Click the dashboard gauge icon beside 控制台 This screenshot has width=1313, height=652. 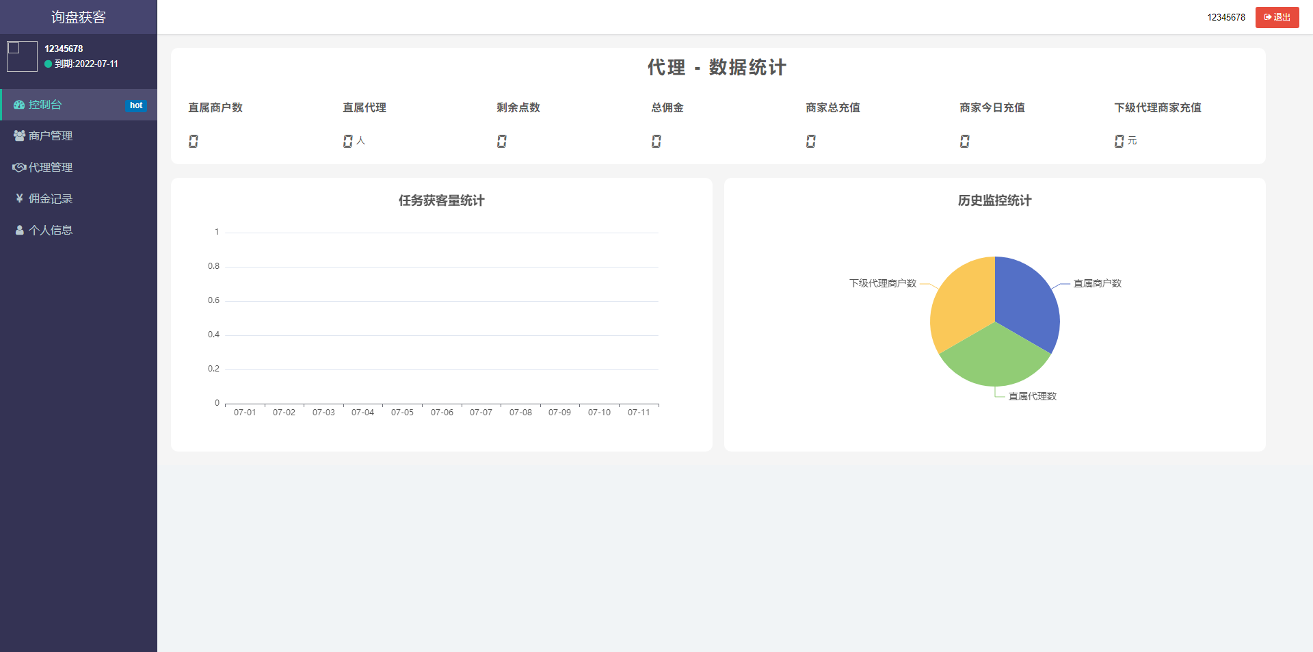pyautogui.click(x=19, y=105)
